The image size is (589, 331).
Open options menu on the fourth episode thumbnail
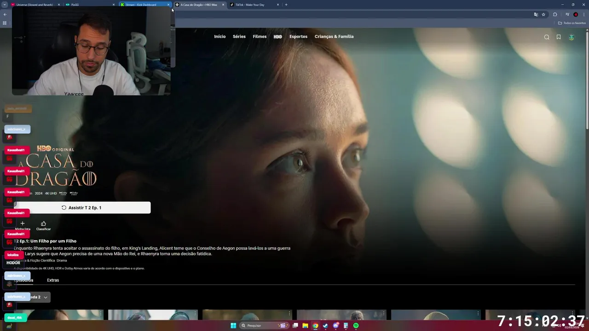pyautogui.click(x=383, y=314)
